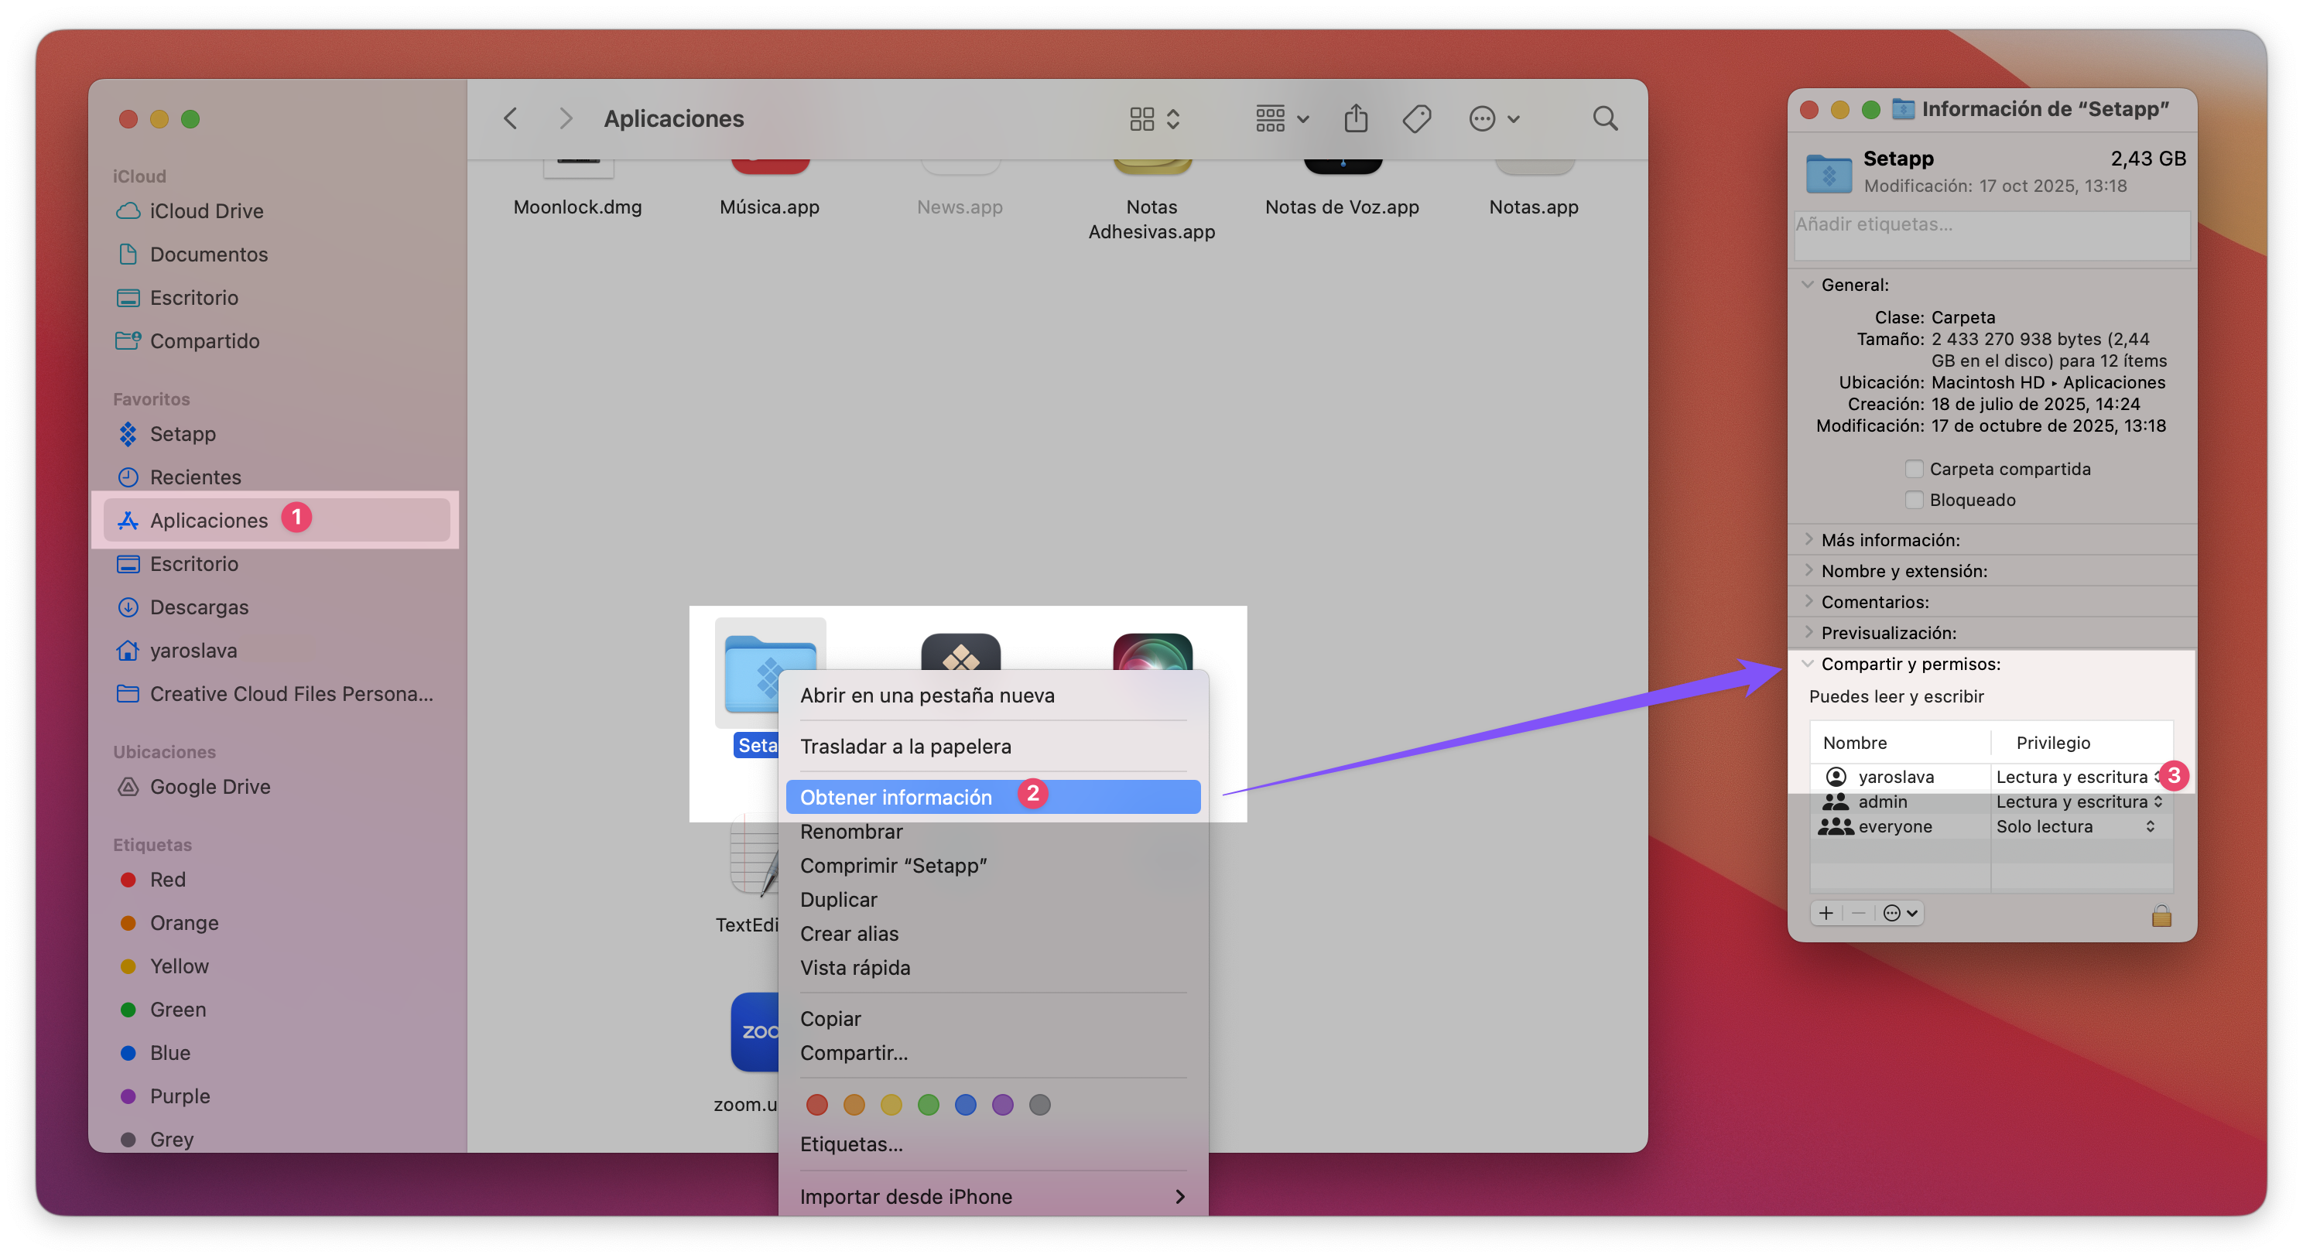This screenshot has height=1258, width=2303.
Task: Collapse the General section
Action: point(1808,285)
